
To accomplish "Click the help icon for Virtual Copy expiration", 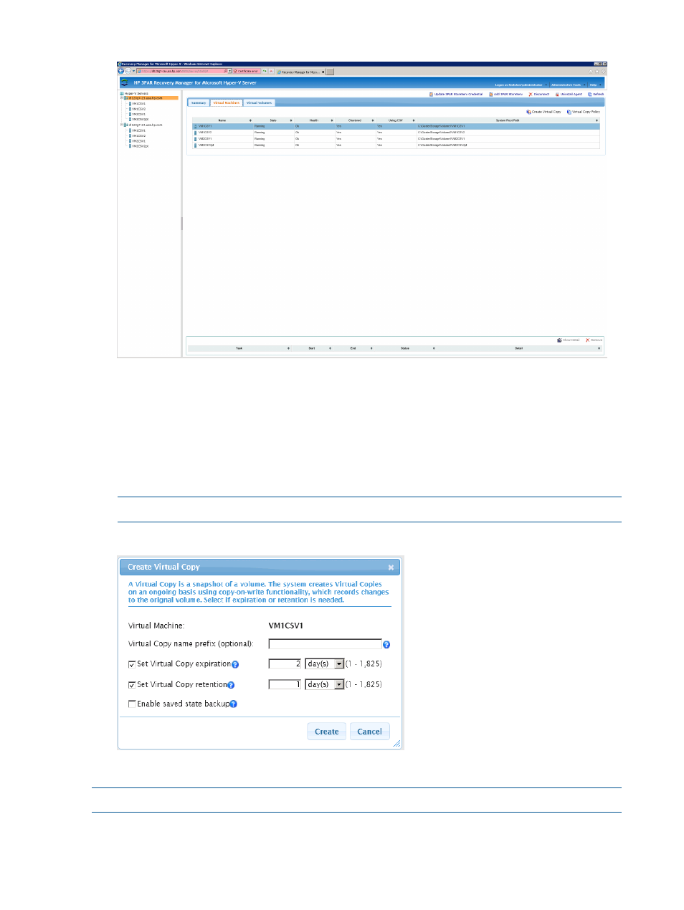I will [235, 665].
